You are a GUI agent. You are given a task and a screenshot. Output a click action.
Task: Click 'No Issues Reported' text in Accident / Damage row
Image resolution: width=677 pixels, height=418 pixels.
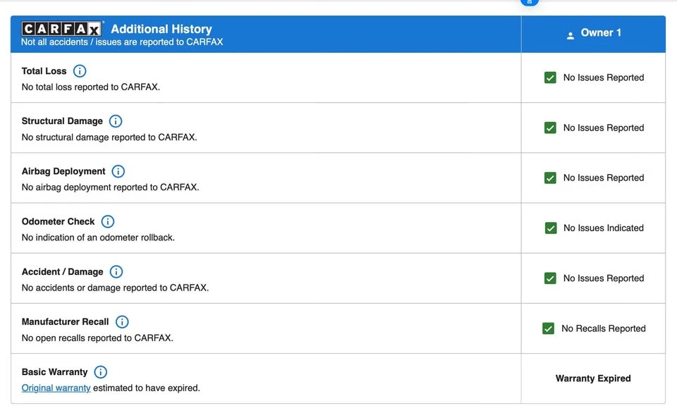[604, 278]
